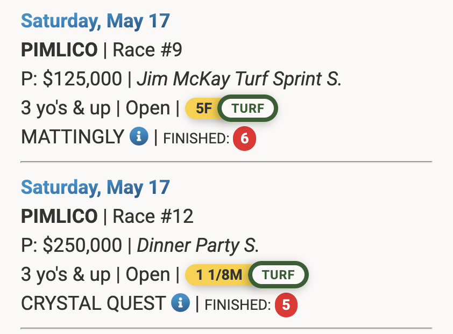Click the TURF badge beside 1 1/8M
The width and height of the screenshot is (453, 334).
(278, 275)
